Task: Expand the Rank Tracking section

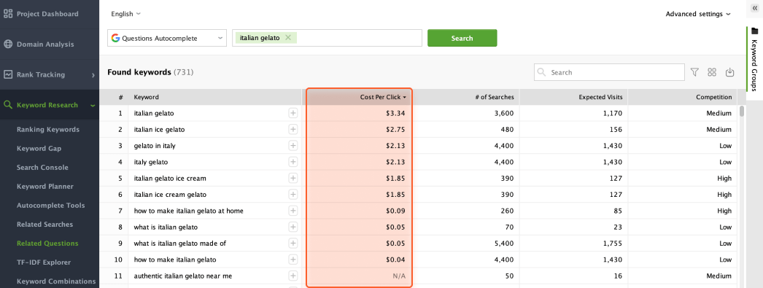Action: coord(93,75)
